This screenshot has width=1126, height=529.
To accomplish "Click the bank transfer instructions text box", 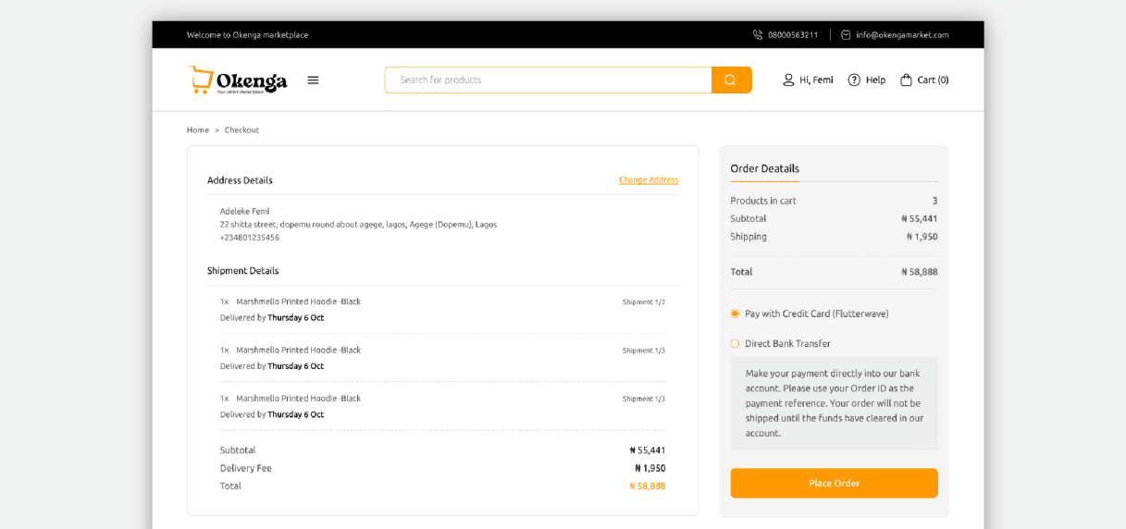I will [x=834, y=403].
